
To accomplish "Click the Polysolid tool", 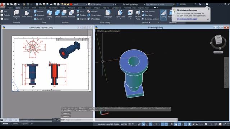I will (17, 14).
